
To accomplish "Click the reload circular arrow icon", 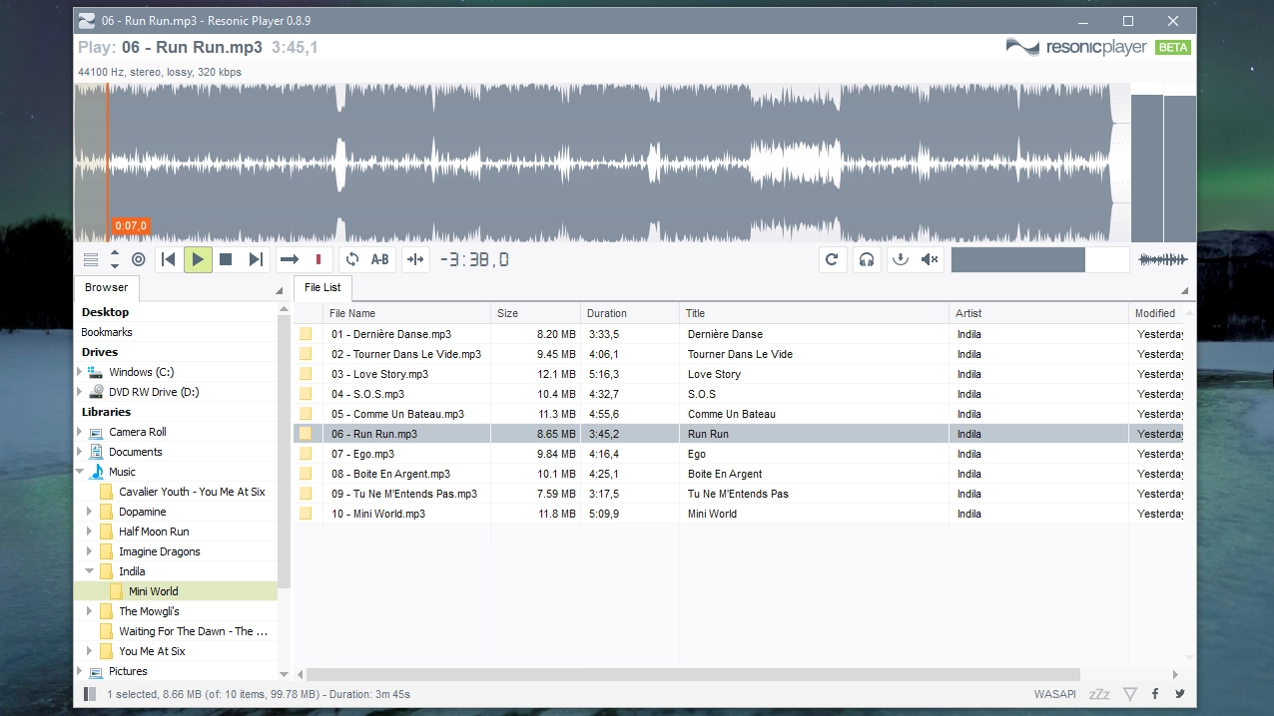I will click(x=832, y=259).
